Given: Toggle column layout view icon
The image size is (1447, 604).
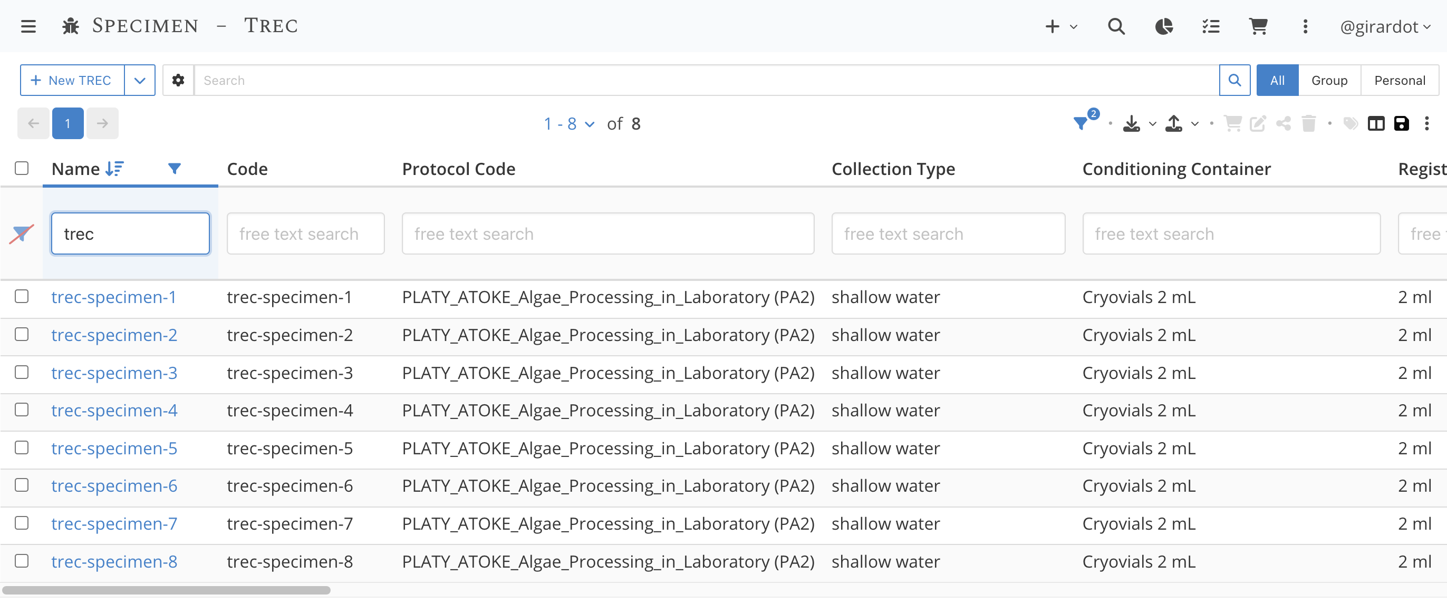Looking at the screenshot, I should pyautogui.click(x=1376, y=123).
